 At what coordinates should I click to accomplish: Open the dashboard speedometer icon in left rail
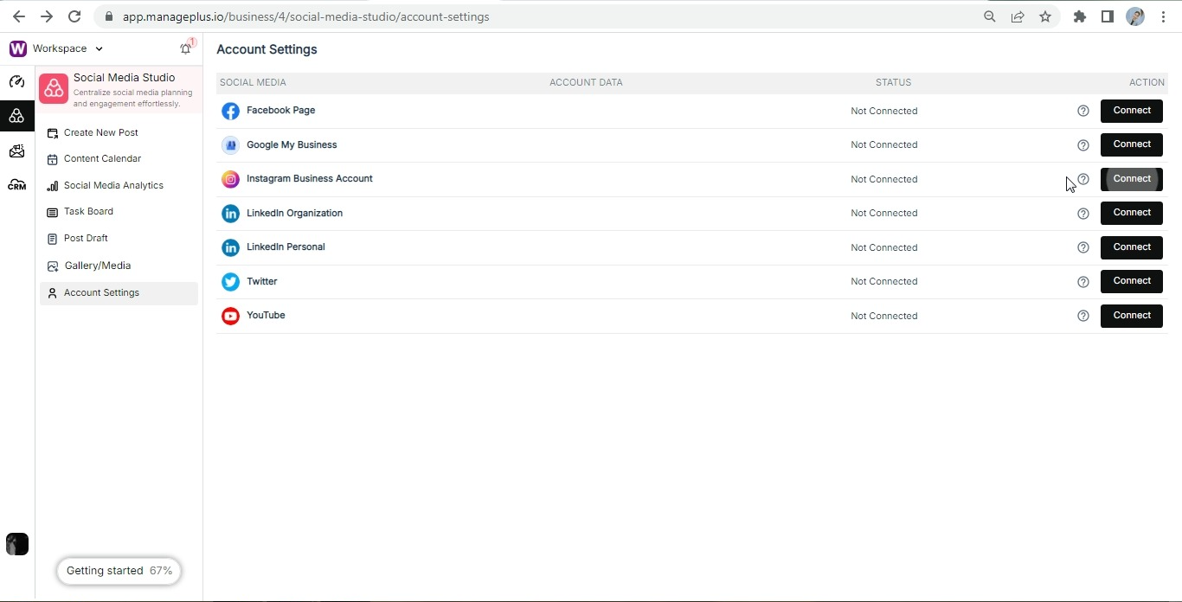coord(16,82)
